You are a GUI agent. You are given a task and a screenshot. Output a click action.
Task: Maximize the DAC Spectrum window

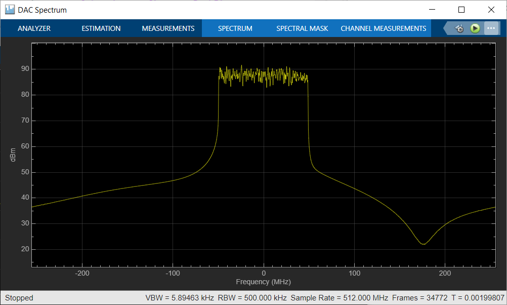click(461, 10)
